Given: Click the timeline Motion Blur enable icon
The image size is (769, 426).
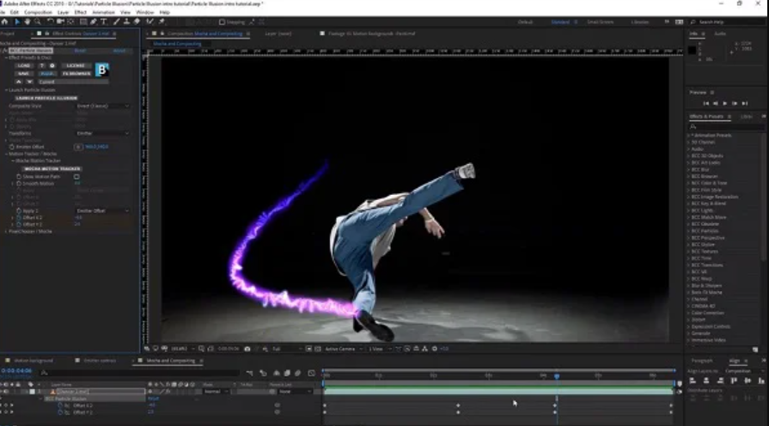Looking at the screenshot, I should (297, 374).
